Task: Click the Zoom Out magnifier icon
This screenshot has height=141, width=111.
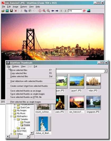Action: (x=48, y=11)
